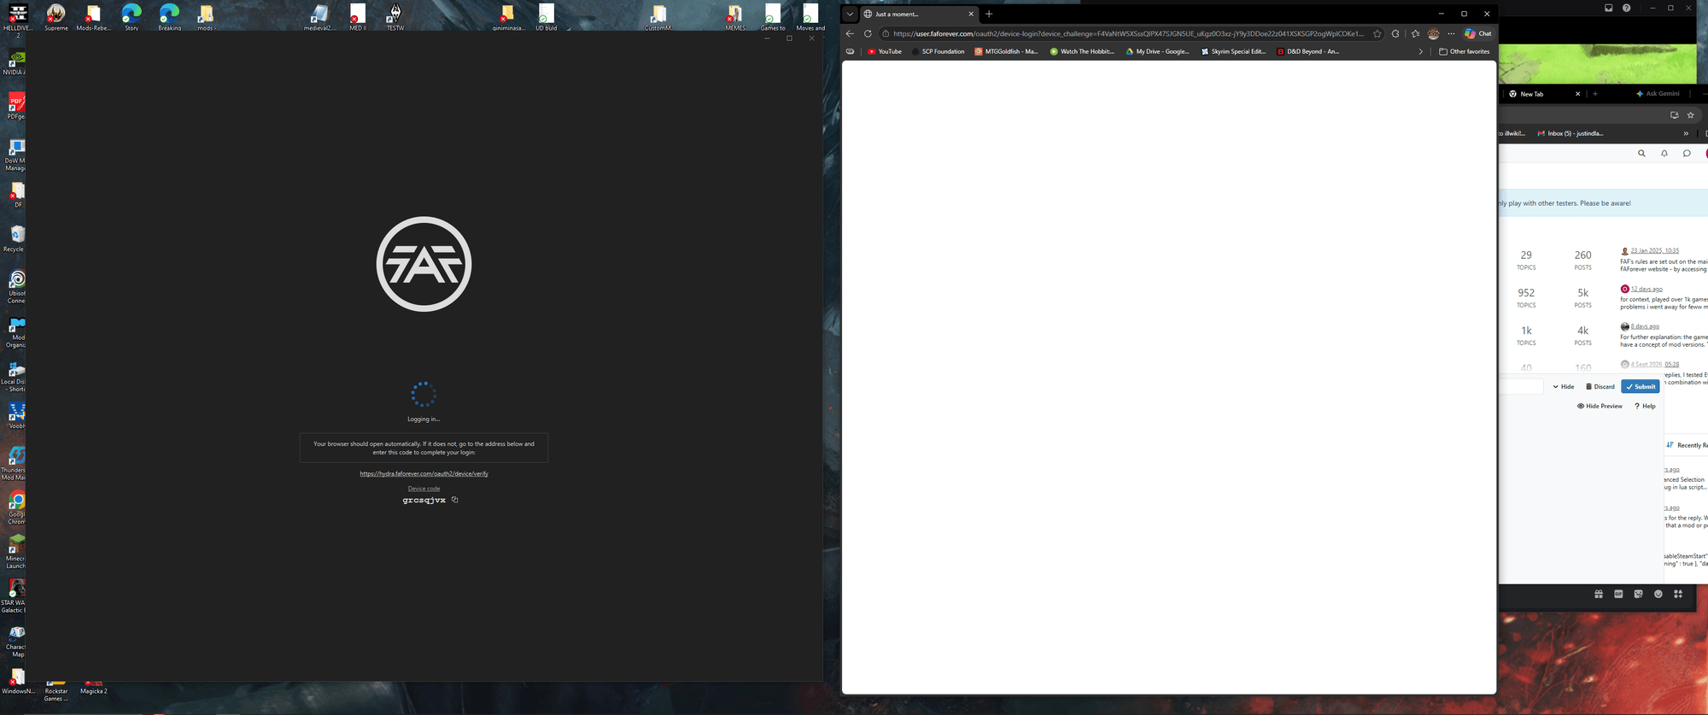Screen dimensions: 1708x715
Task: Click Chrome install app icon
Action: pyautogui.click(x=1674, y=114)
